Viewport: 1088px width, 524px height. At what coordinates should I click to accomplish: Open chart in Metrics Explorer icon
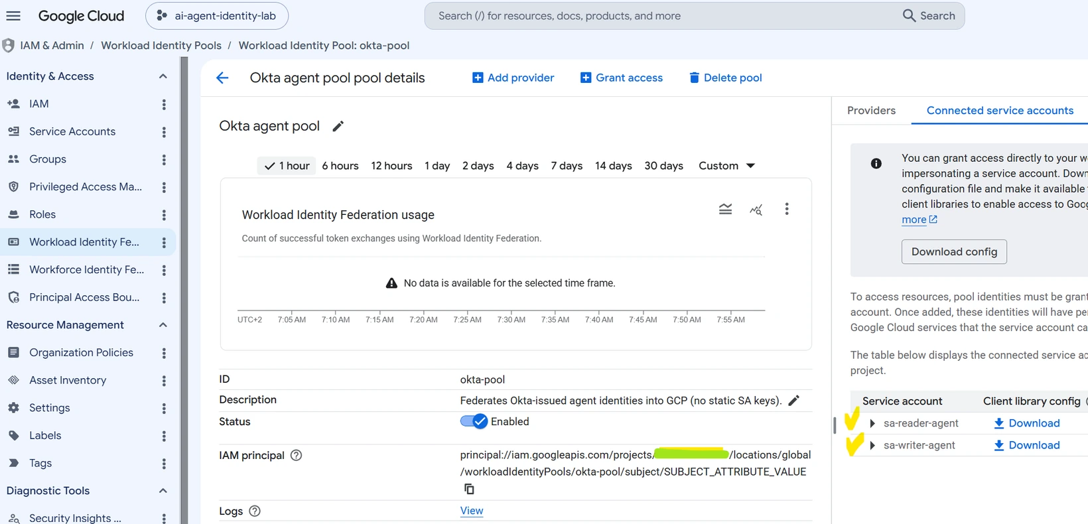point(756,210)
